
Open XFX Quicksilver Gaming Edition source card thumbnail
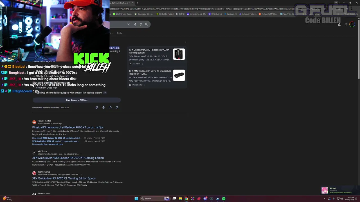[179, 54]
